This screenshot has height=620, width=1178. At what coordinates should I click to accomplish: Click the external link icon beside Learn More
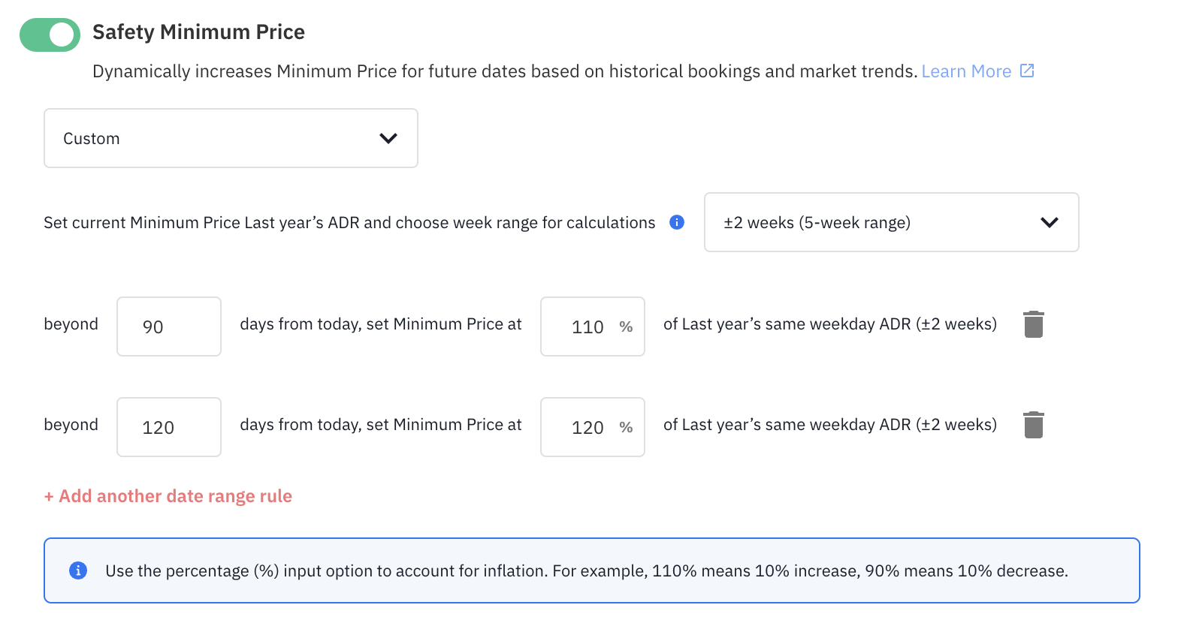click(1027, 71)
